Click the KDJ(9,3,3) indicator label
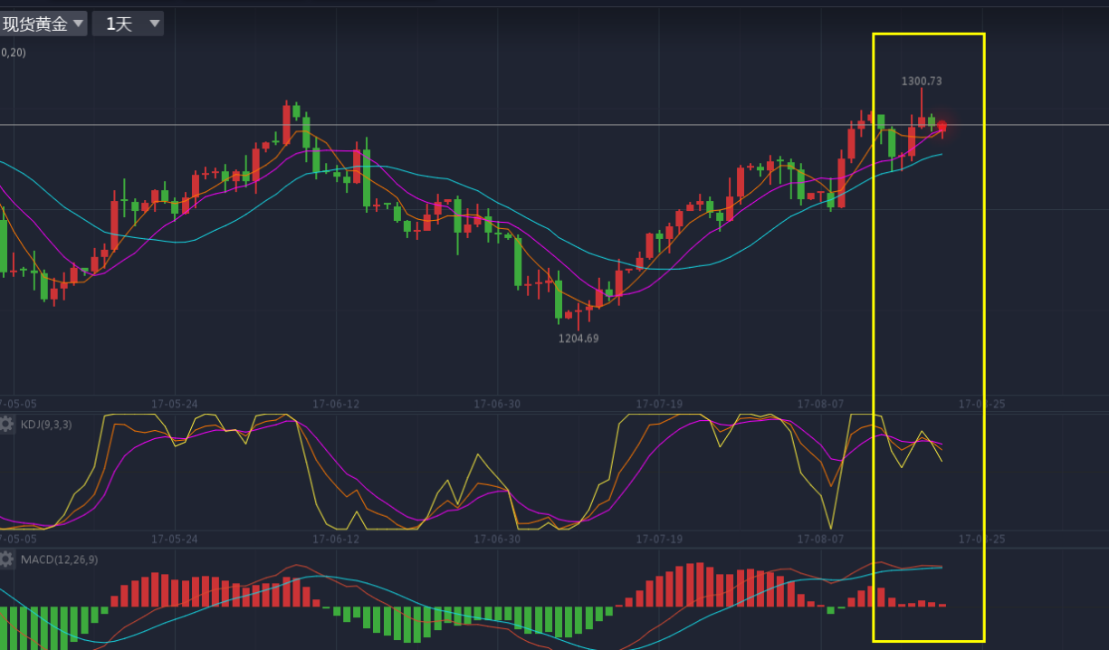 46,424
